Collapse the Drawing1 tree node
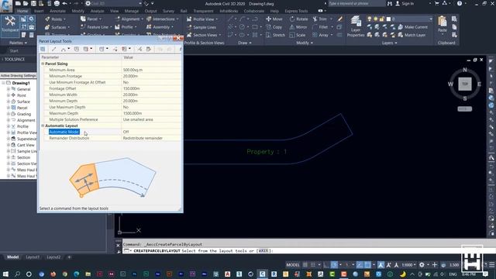496x279 pixels. pos(3,83)
